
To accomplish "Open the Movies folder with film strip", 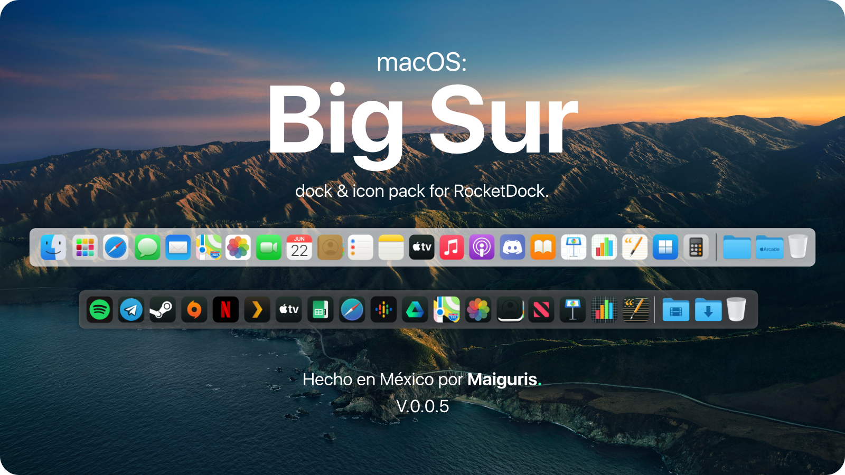I will click(x=676, y=310).
